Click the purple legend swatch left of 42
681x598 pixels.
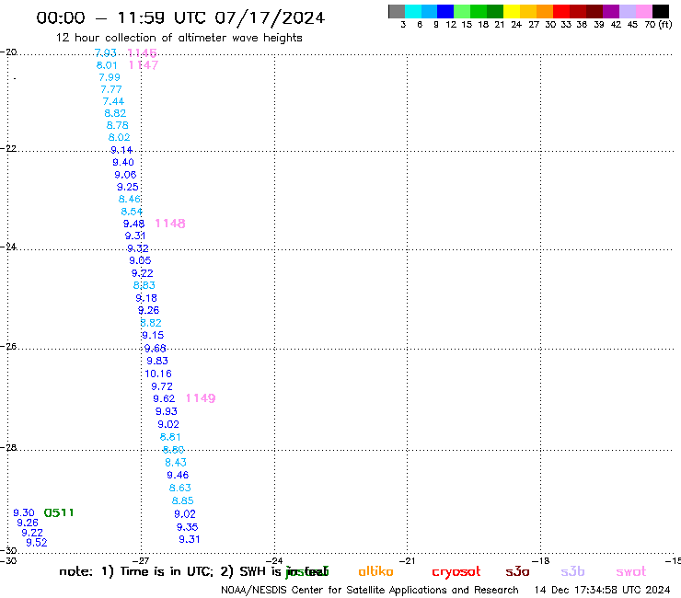point(611,11)
